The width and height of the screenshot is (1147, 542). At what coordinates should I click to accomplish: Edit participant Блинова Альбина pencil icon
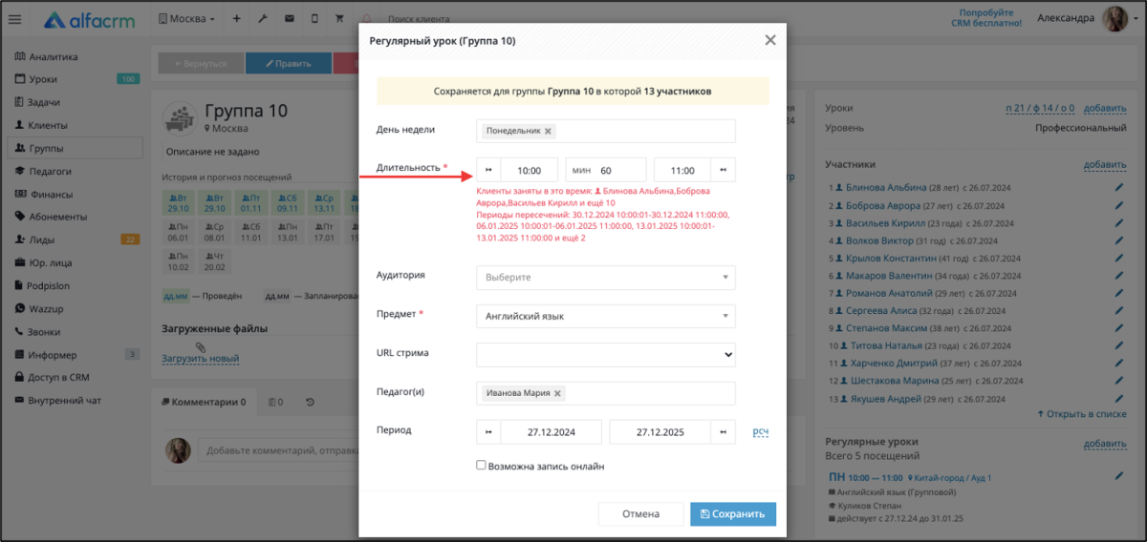tap(1119, 187)
